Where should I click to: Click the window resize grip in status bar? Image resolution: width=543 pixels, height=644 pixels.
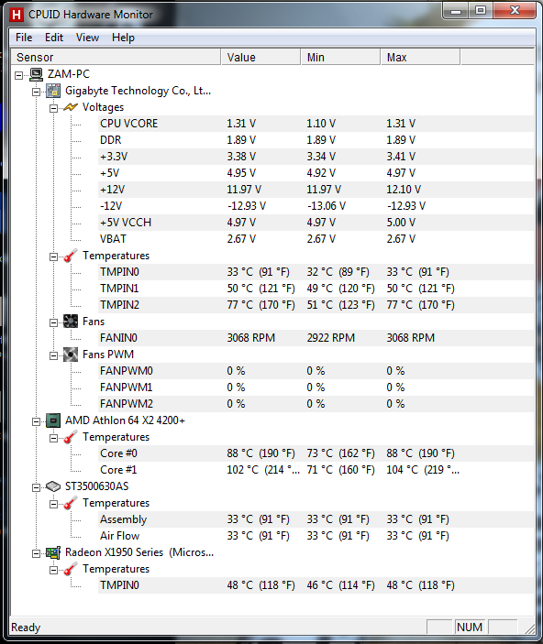pyautogui.click(x=529, y=628)
